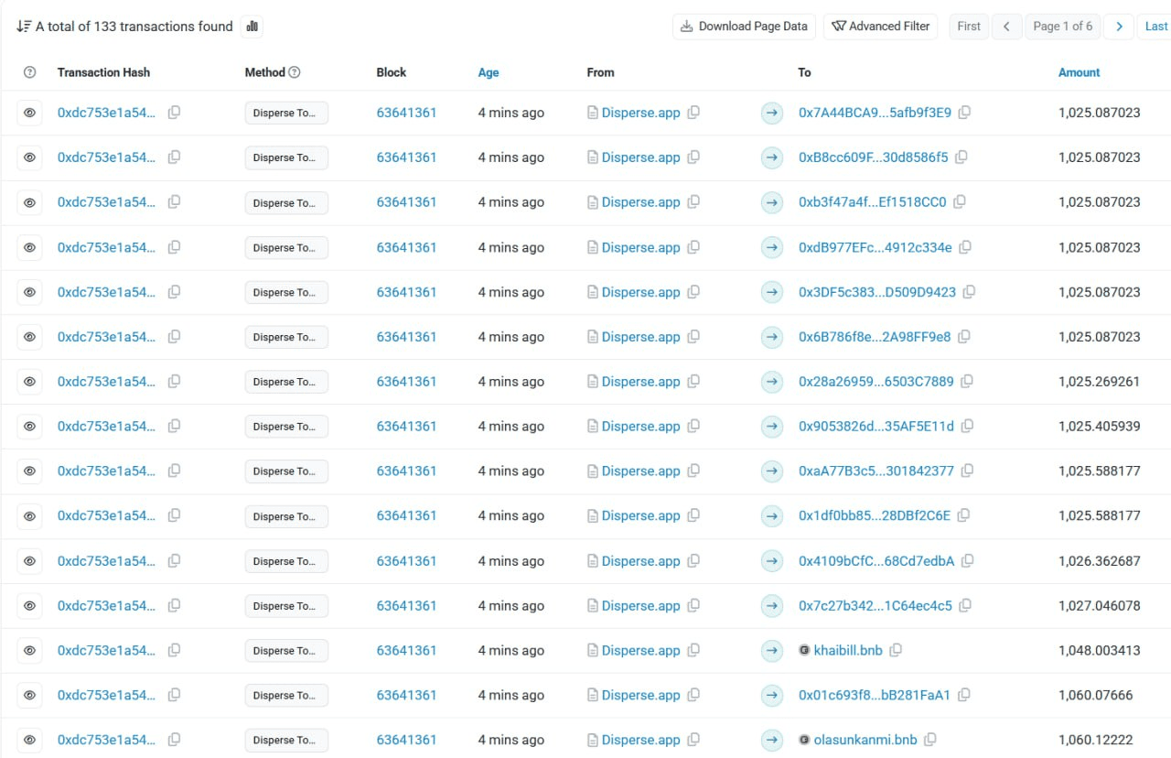The image size is (1171, 758).
Task: Jump to the Last page
Action: (x=1155, y=27)
